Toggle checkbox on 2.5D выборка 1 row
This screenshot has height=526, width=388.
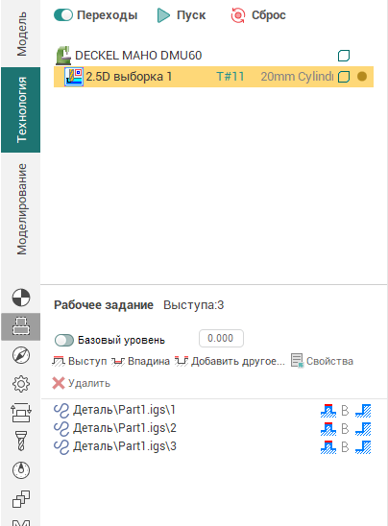344,77
